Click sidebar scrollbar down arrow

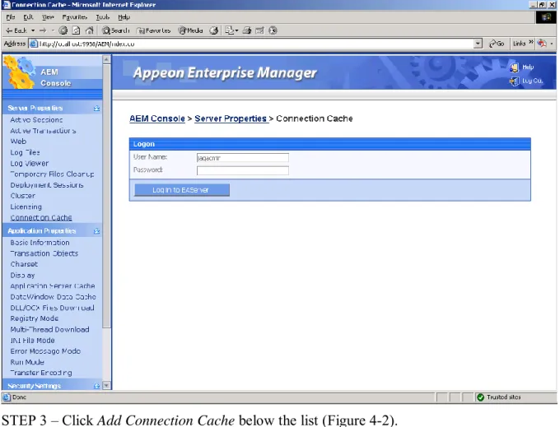[x=106, y=386]
